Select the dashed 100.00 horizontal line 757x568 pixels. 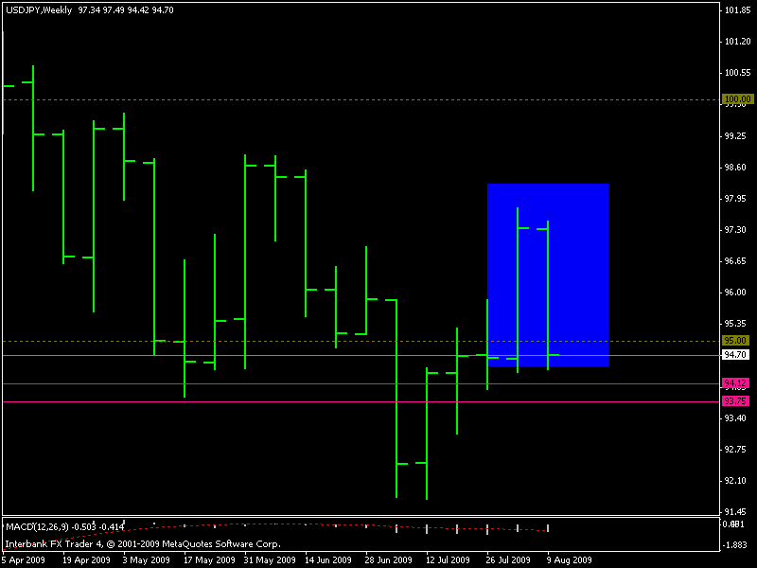361,100
